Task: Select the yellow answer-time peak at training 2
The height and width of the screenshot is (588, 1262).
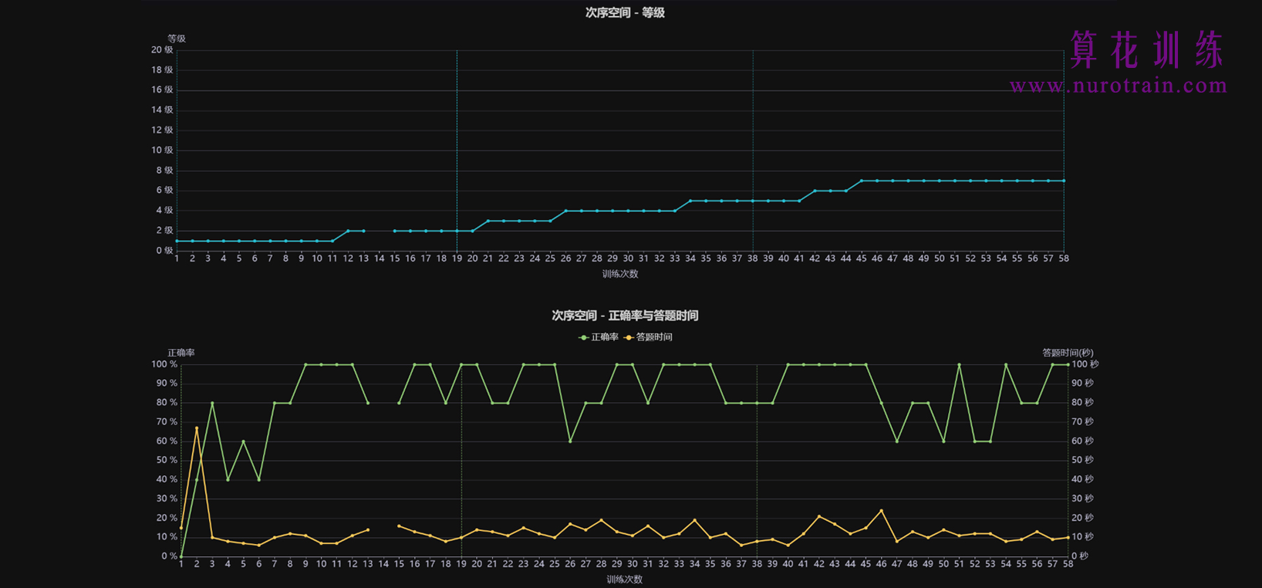Action: coord(197,428)
